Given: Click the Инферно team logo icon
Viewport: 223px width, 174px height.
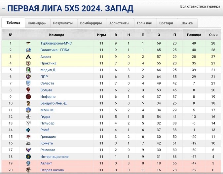Looking at the screenshot, I should (x=28, y=97).
